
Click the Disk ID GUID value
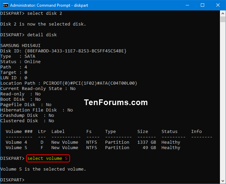(x=75, y=51)
